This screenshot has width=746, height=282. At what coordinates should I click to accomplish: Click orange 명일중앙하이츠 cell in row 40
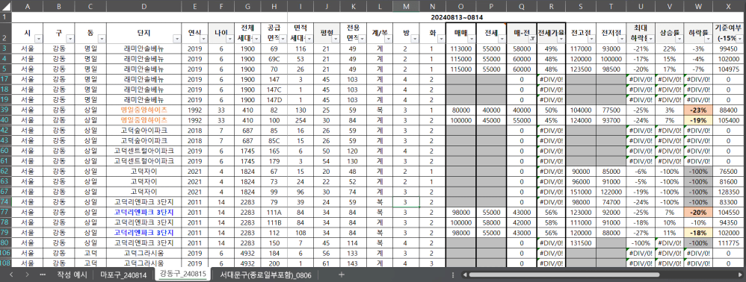pyautogui.click(x=144, y=119)
